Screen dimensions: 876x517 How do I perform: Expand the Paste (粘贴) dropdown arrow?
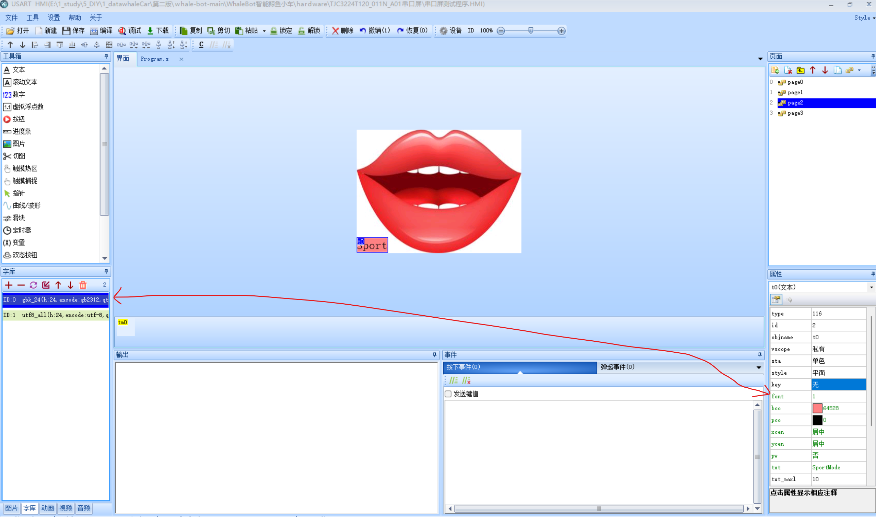click(x=264, y=31)
